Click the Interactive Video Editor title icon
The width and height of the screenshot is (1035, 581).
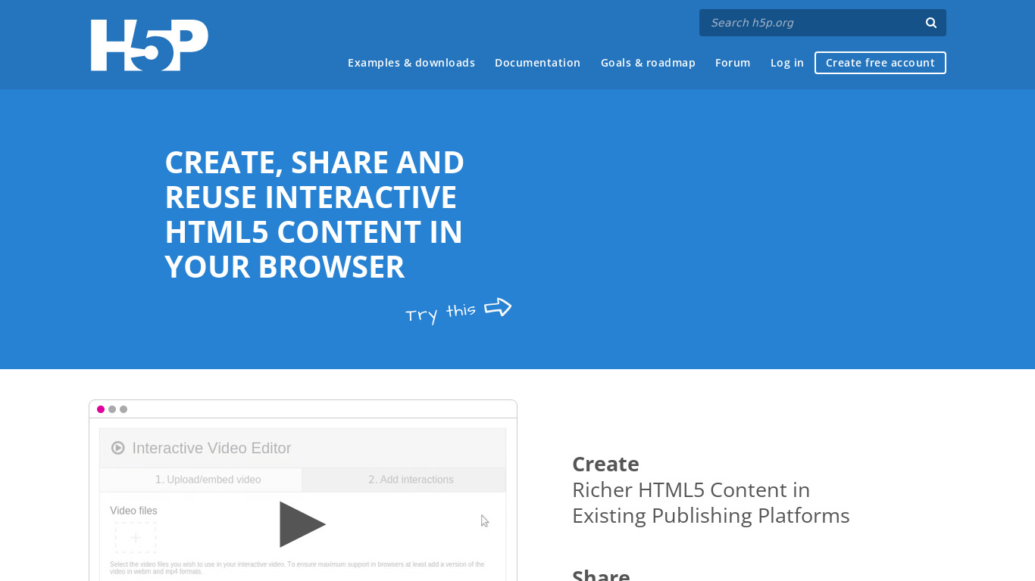click(118, 448)
